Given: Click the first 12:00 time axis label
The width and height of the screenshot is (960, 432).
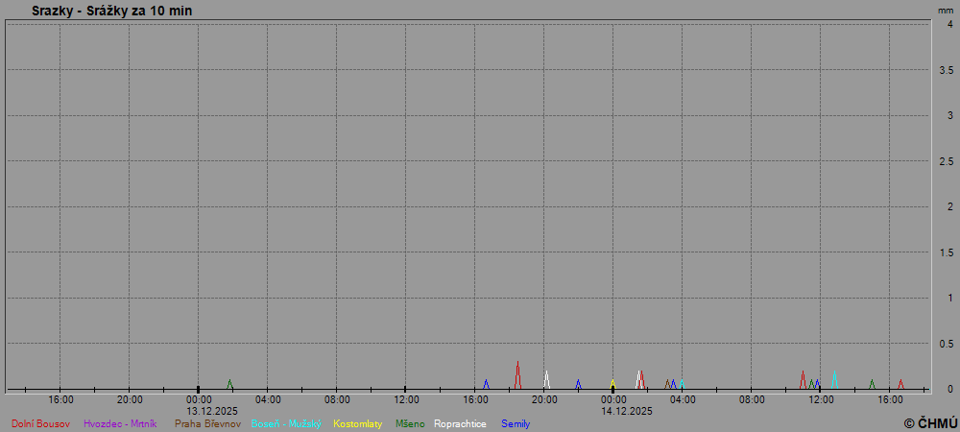Looking at the screenshot, I should [406, 399].
